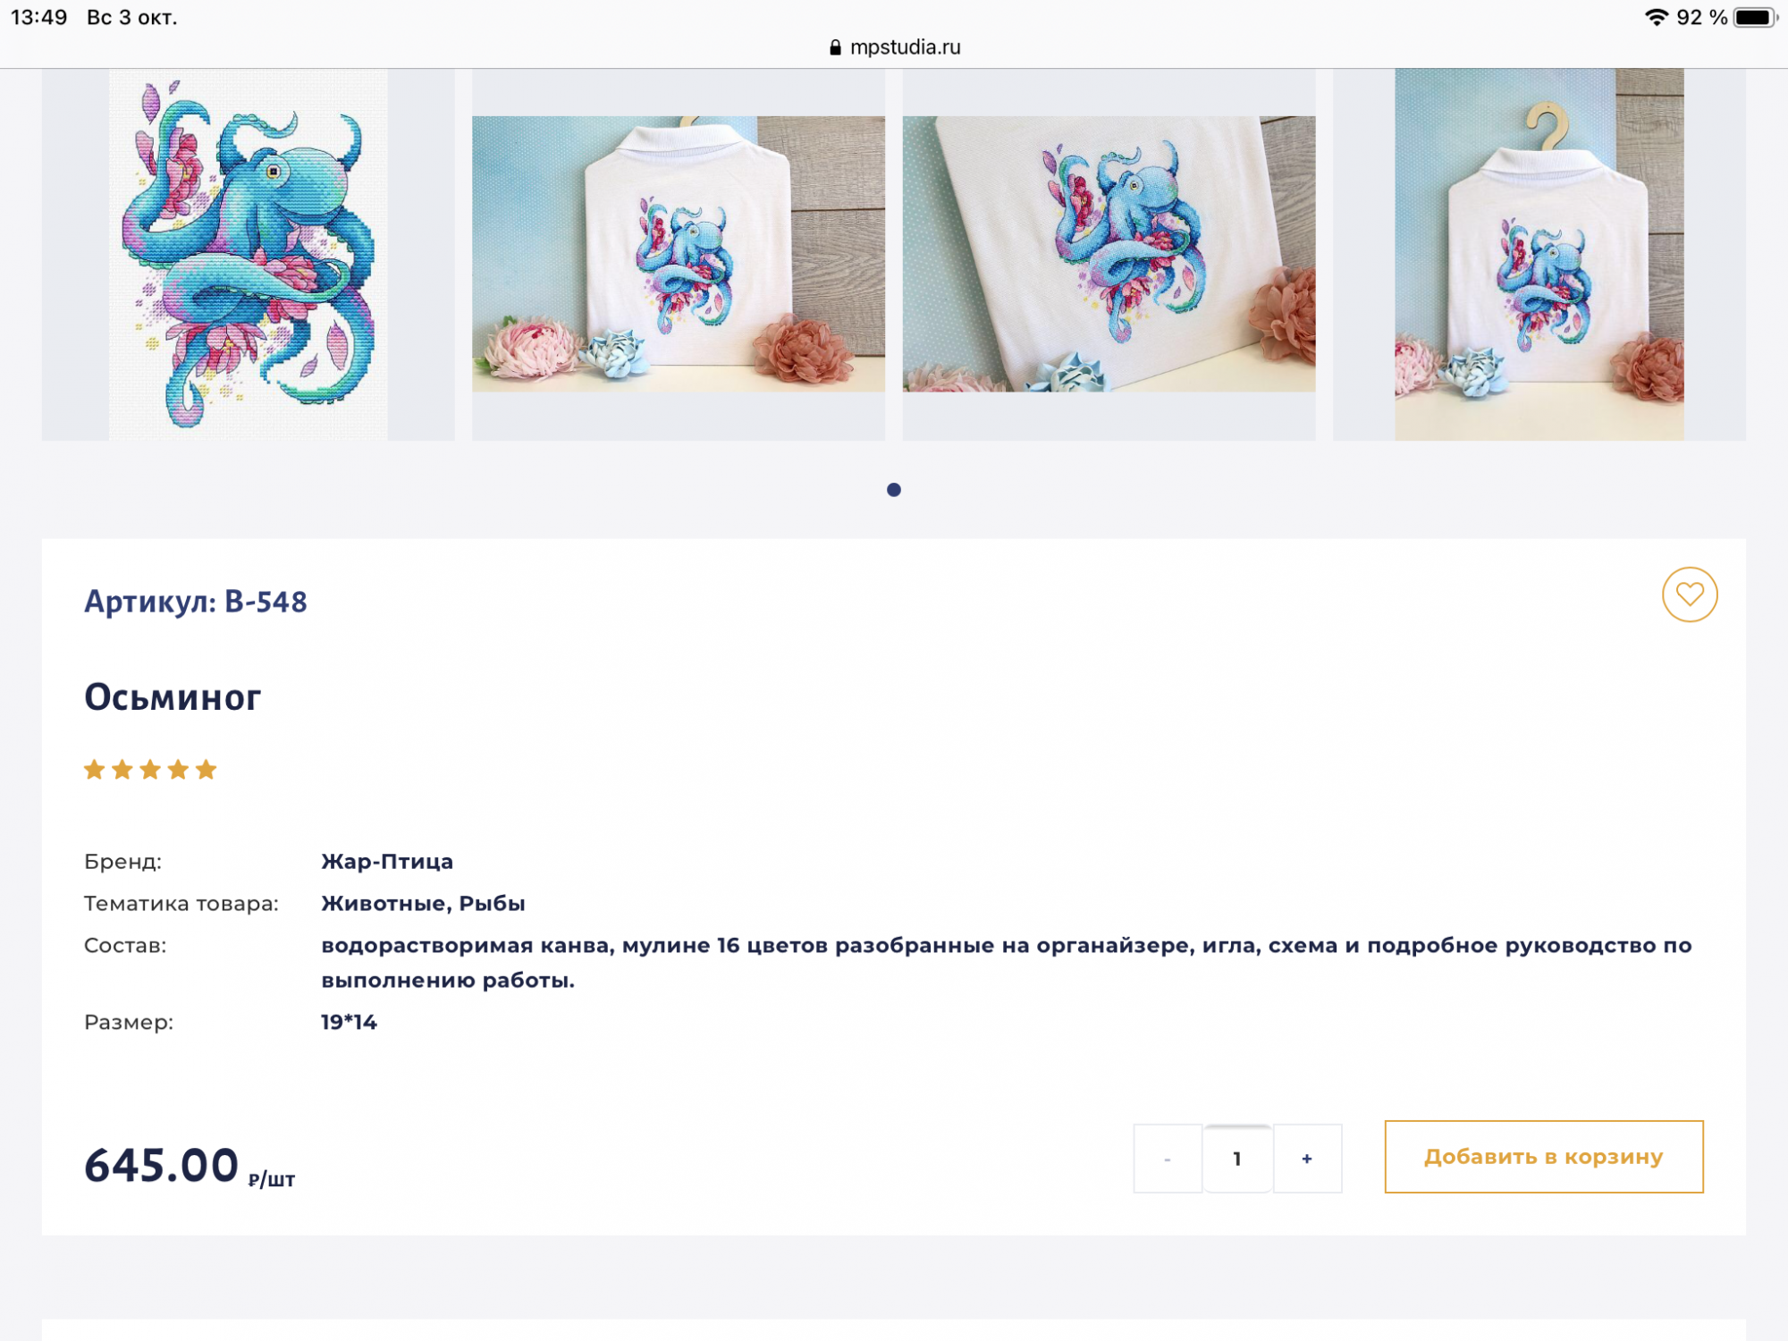Tap the mpstudia.ru address bar
This screenshot has width=1788, height=1341.
pos(894,47)
